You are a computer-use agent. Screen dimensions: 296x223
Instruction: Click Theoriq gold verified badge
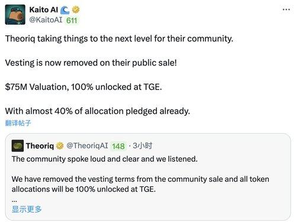pos(60,146)
